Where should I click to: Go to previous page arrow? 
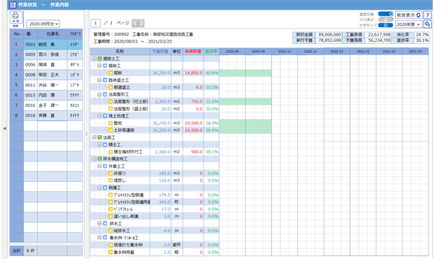(135, 23)
